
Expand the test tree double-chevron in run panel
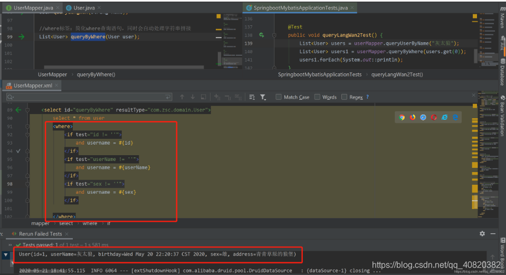[10, 245]
